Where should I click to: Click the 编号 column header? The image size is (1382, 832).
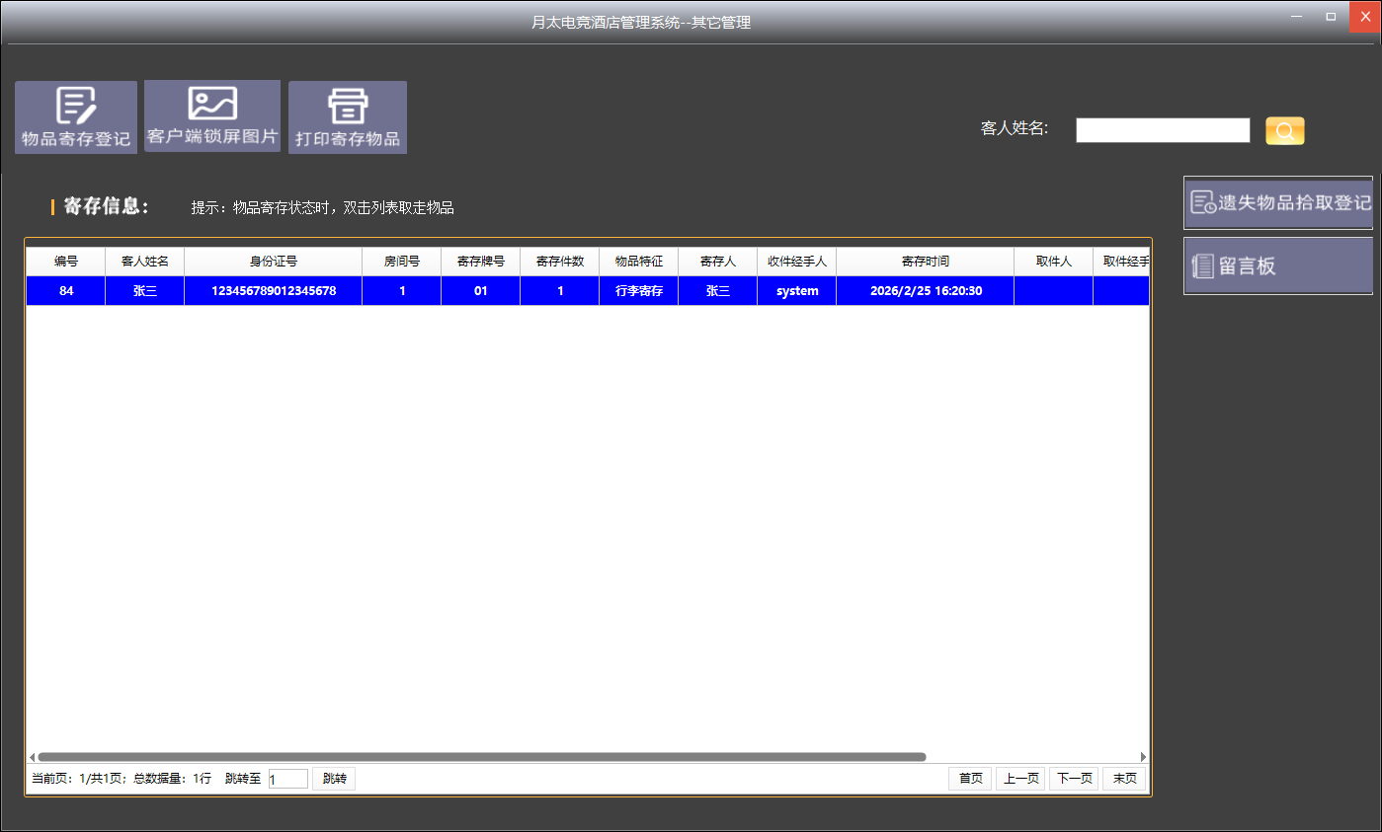(66, 262)
